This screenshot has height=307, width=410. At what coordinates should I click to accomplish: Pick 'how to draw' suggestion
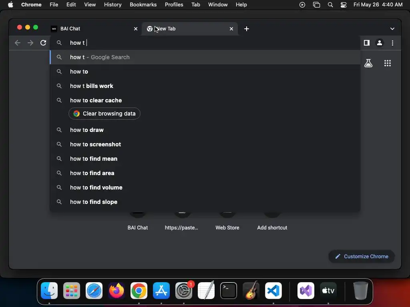[x=205, y=130]
